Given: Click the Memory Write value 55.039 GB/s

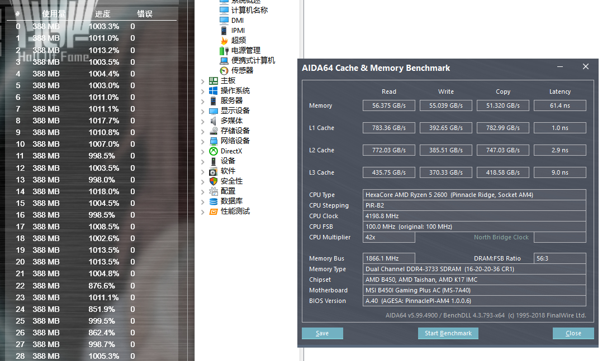Looking at the screenshot, I should click(x=446, y=105).
